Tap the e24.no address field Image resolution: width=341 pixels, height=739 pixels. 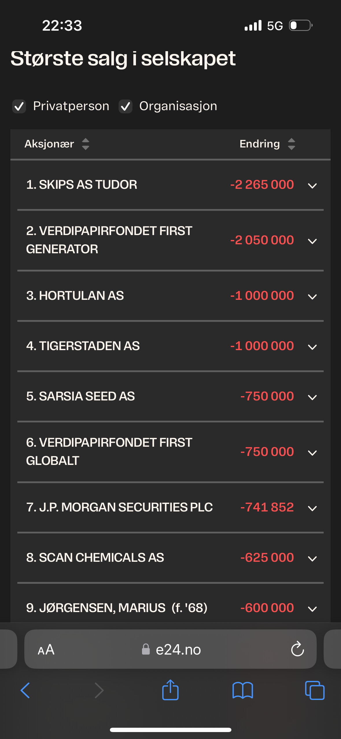point(170,649)
